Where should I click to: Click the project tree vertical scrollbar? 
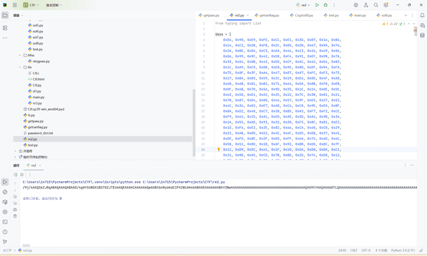(x=194, y=123)
